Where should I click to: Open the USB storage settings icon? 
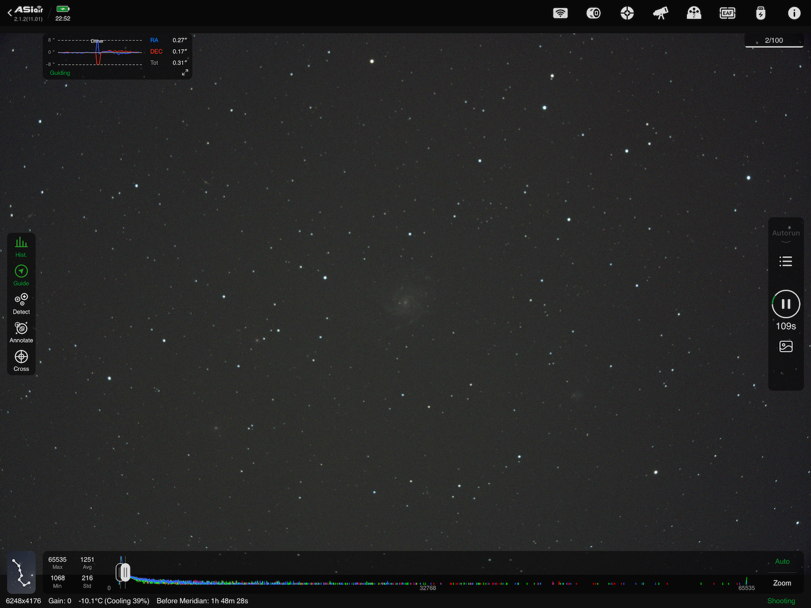pos(761,13)
